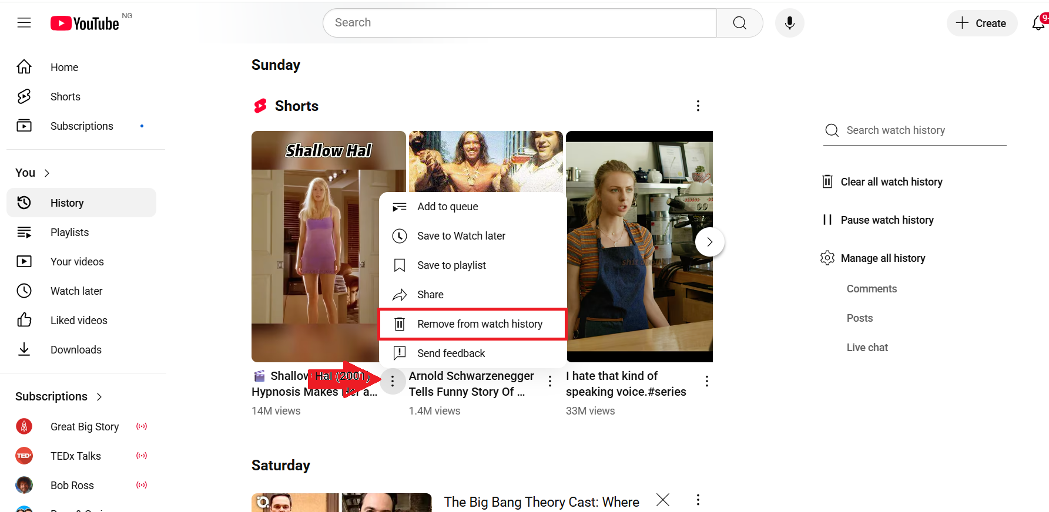Focus the main Search field
1049x512 pixels.
click(x=520, y=23)
